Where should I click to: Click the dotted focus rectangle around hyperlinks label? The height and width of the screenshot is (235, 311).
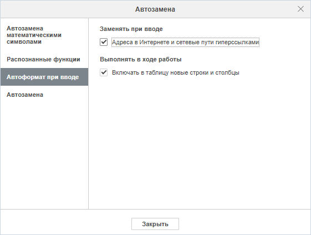pos(186,42)
